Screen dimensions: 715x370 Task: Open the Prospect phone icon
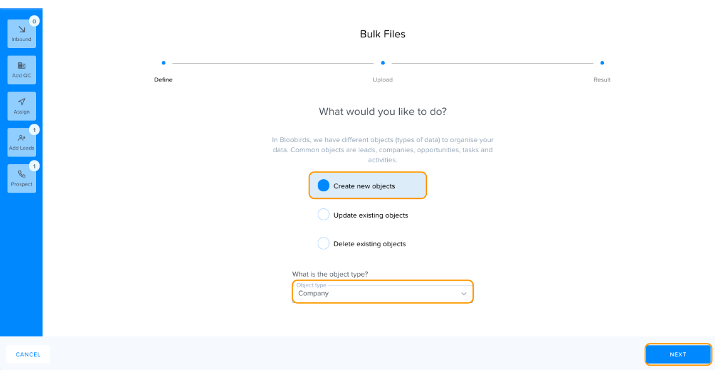point(21,174)
